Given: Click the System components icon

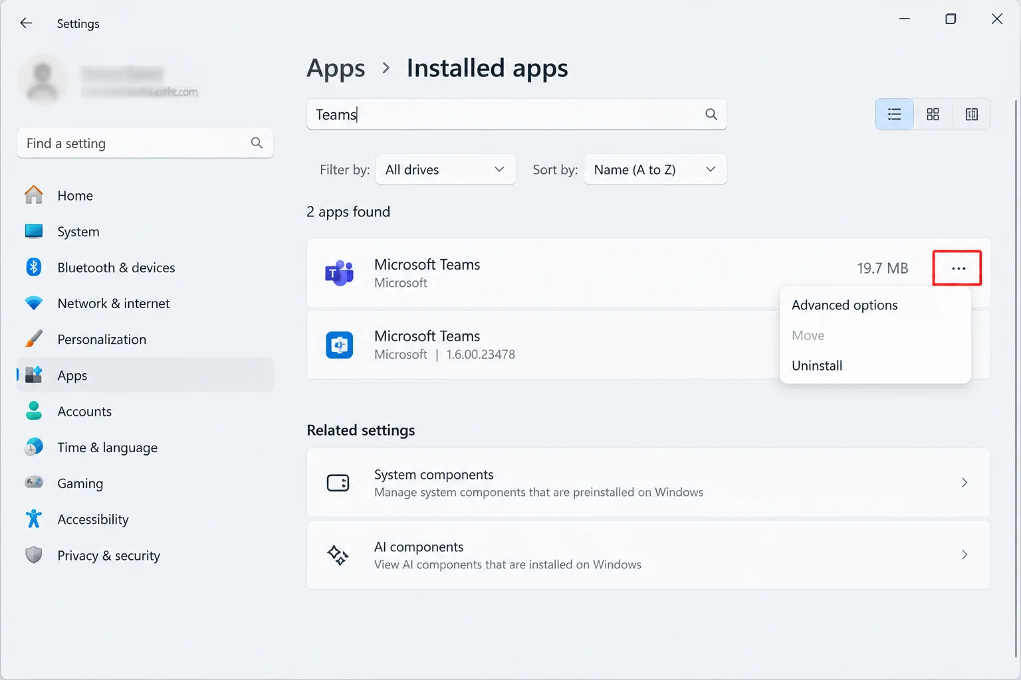Looking at the screenshot, I should coord(338,483).
